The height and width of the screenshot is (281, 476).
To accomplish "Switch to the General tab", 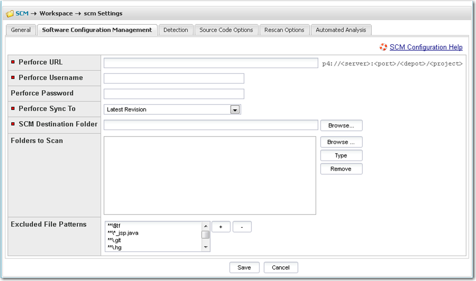I will point(21,30).
